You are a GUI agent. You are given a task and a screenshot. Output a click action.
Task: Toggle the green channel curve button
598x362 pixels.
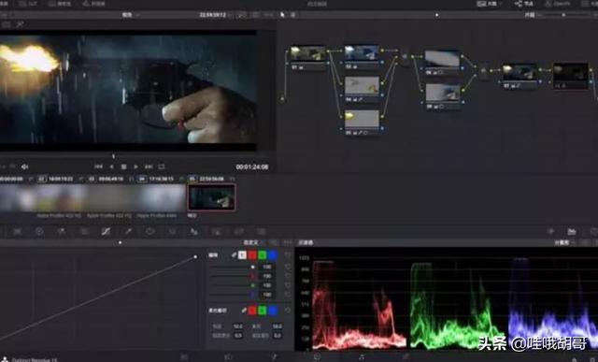pyautogui.click(x=263, y=255)
